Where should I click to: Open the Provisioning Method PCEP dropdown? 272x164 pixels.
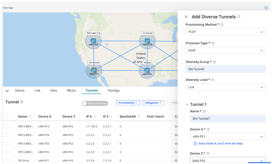[x=225, y=32]
